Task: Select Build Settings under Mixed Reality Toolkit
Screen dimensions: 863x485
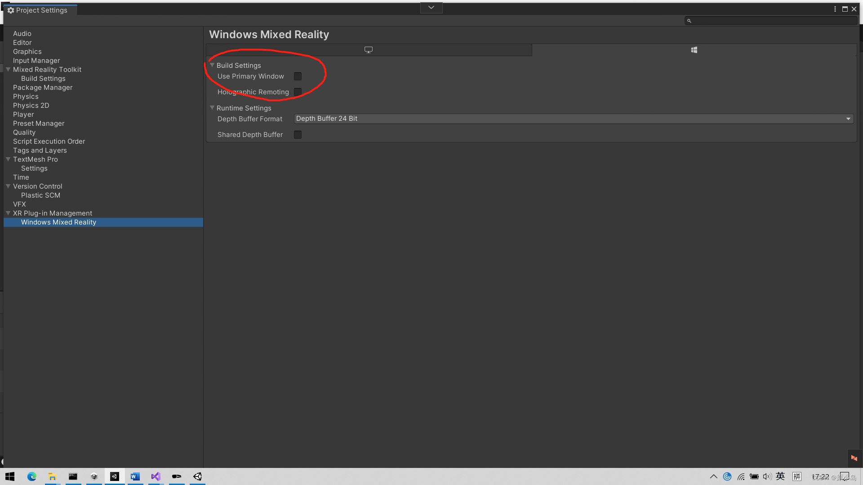Action: pos(43,79)
